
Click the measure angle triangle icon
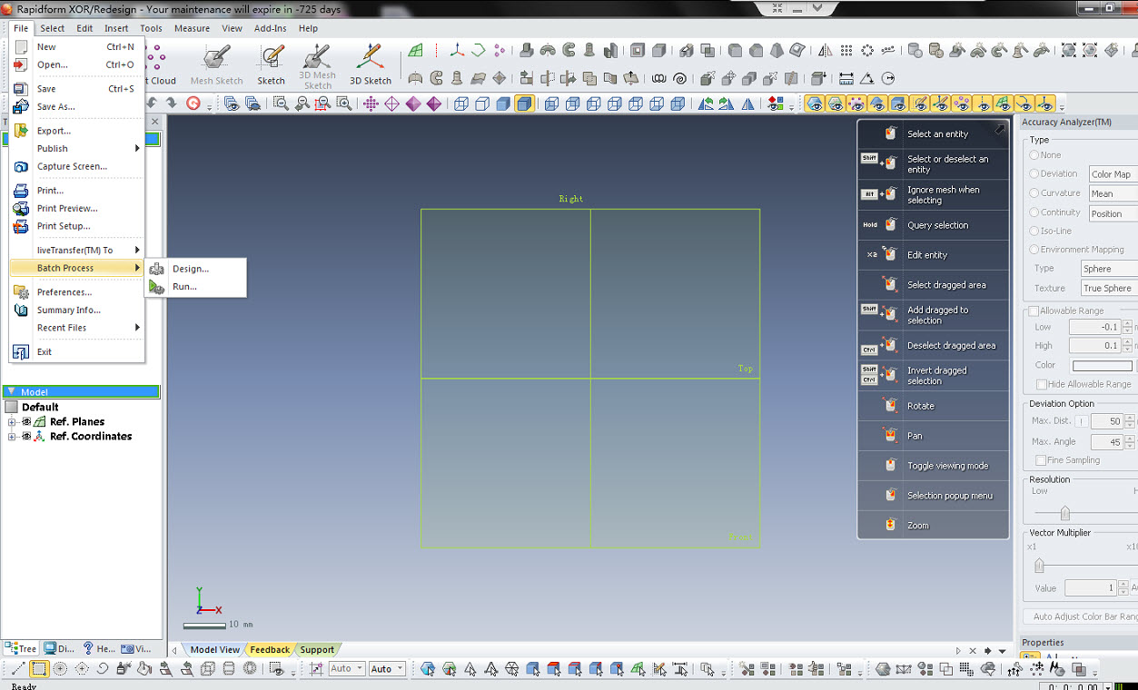pos(867,79)
